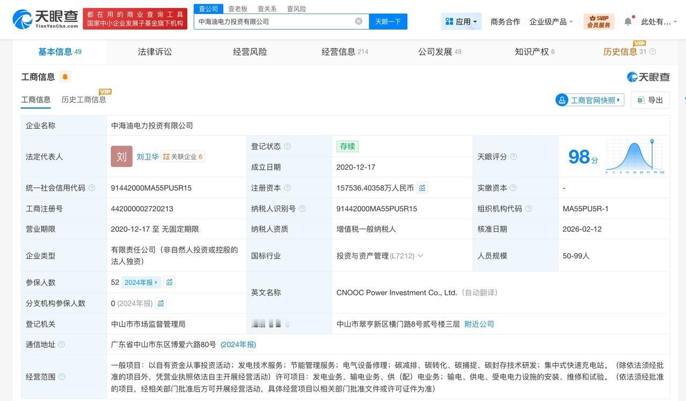Click the trend icon next to 参保人数 52
The height and width of the screenshot is (401, 686).
tap(169, 282)
